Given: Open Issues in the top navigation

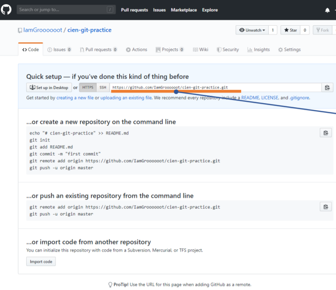Looking at the screenshot, I should [159, 10].
